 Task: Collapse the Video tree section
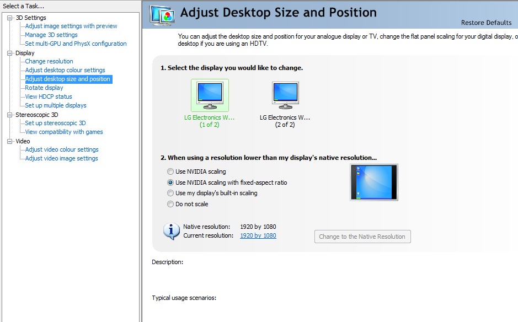point(9,141)
